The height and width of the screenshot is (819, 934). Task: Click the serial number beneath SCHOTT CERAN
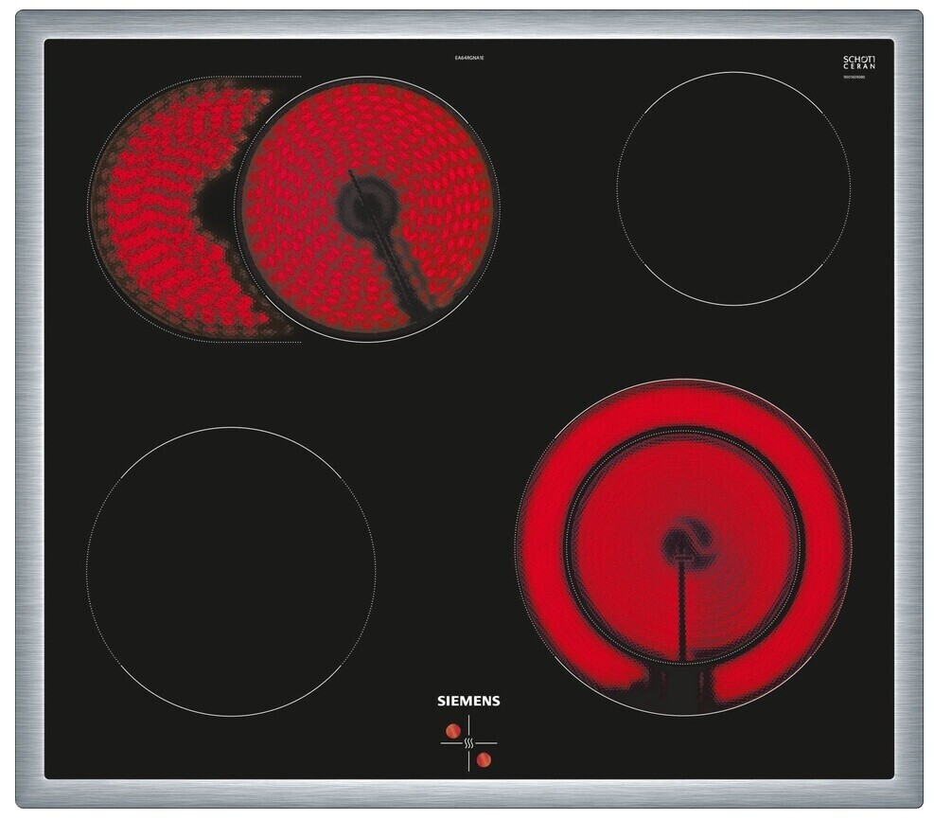click(858, 77)
